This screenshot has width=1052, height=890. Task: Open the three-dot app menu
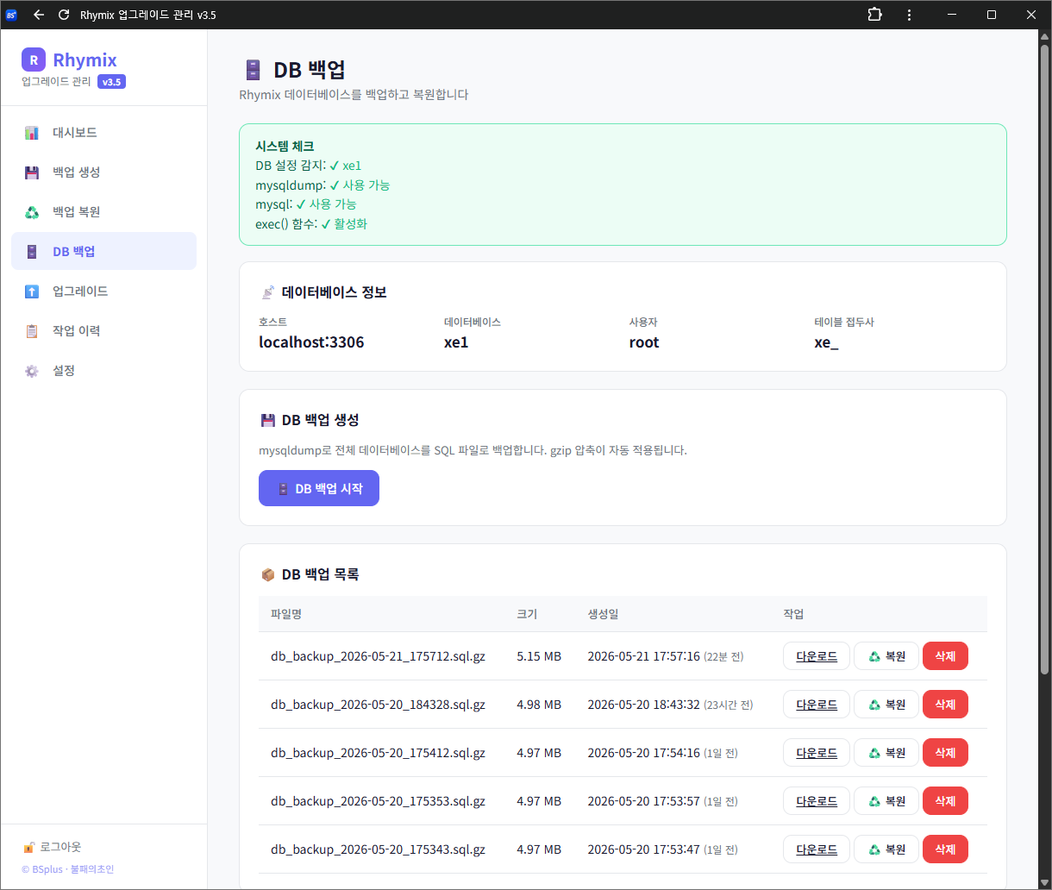click(x=909, y=15)
